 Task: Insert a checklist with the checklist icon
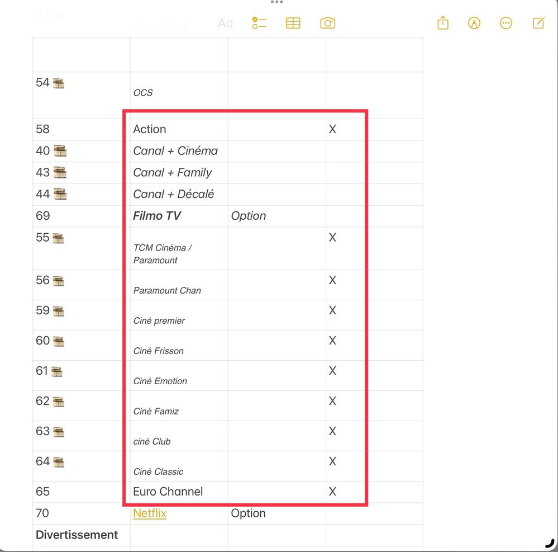click(259, 23)
